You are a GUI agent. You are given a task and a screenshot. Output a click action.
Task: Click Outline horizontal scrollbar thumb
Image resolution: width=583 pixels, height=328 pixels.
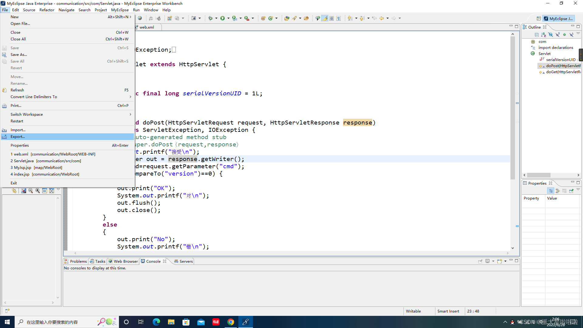tap(539, 175)
